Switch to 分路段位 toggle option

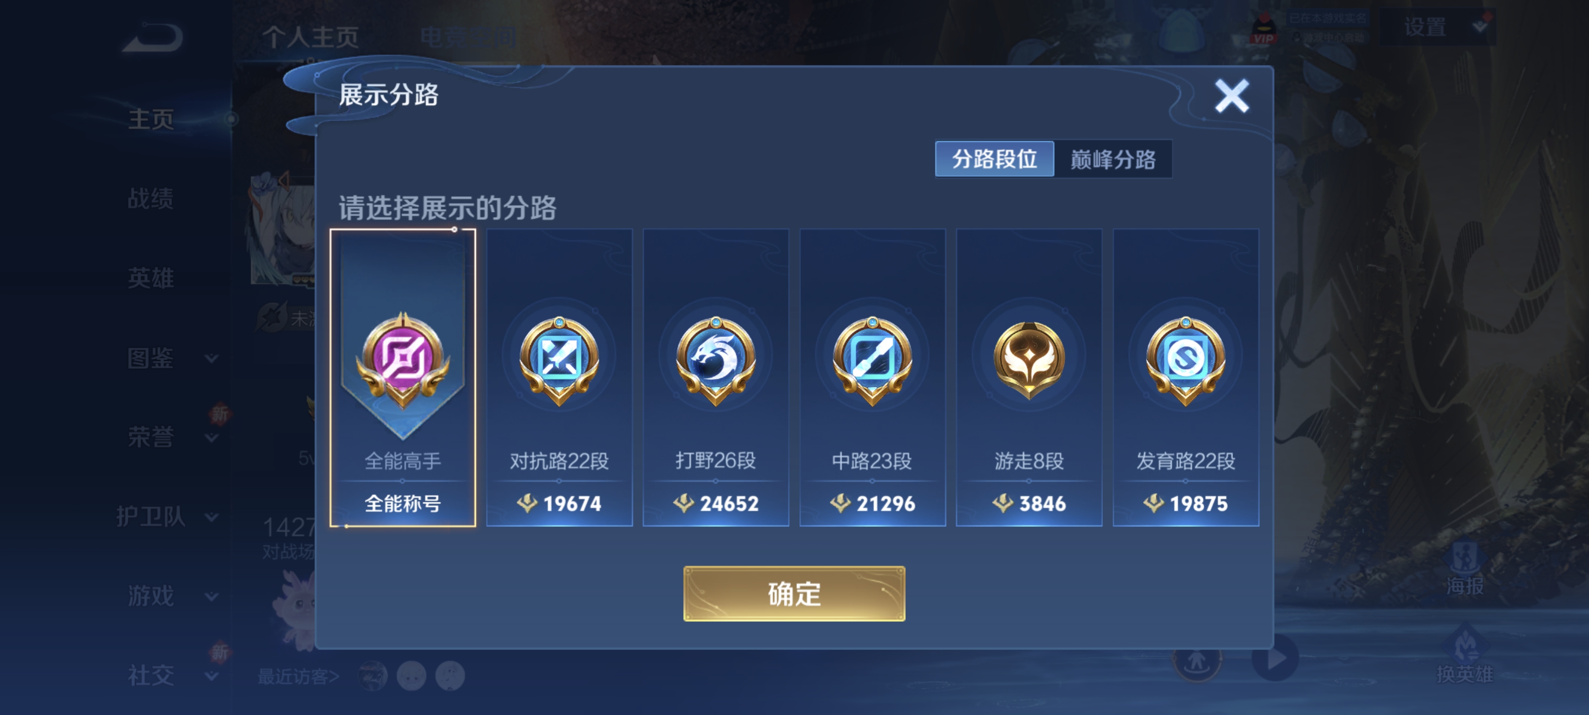point(994,159)
